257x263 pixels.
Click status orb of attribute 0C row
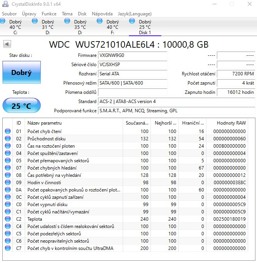[8, 197]
